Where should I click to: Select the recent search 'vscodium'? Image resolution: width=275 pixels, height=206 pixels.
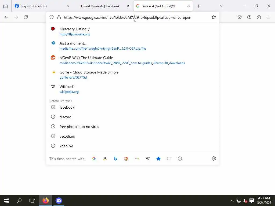133,136
